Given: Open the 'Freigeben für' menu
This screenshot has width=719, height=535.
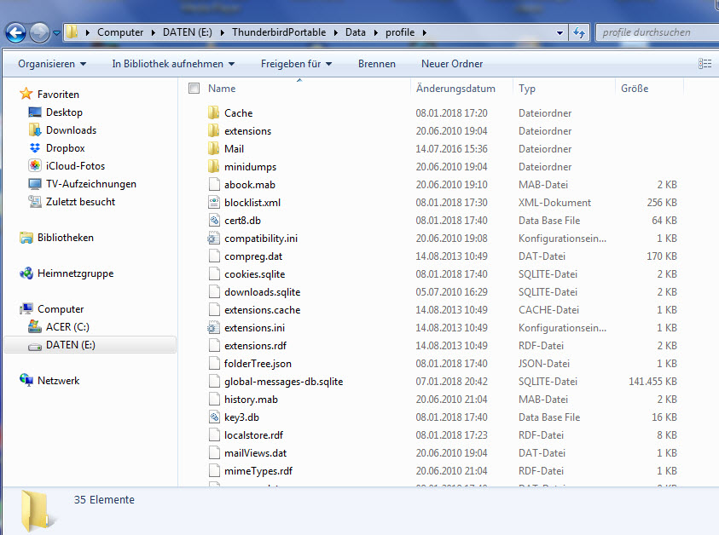Looking at the screenshot, I should tap(296, 64).
